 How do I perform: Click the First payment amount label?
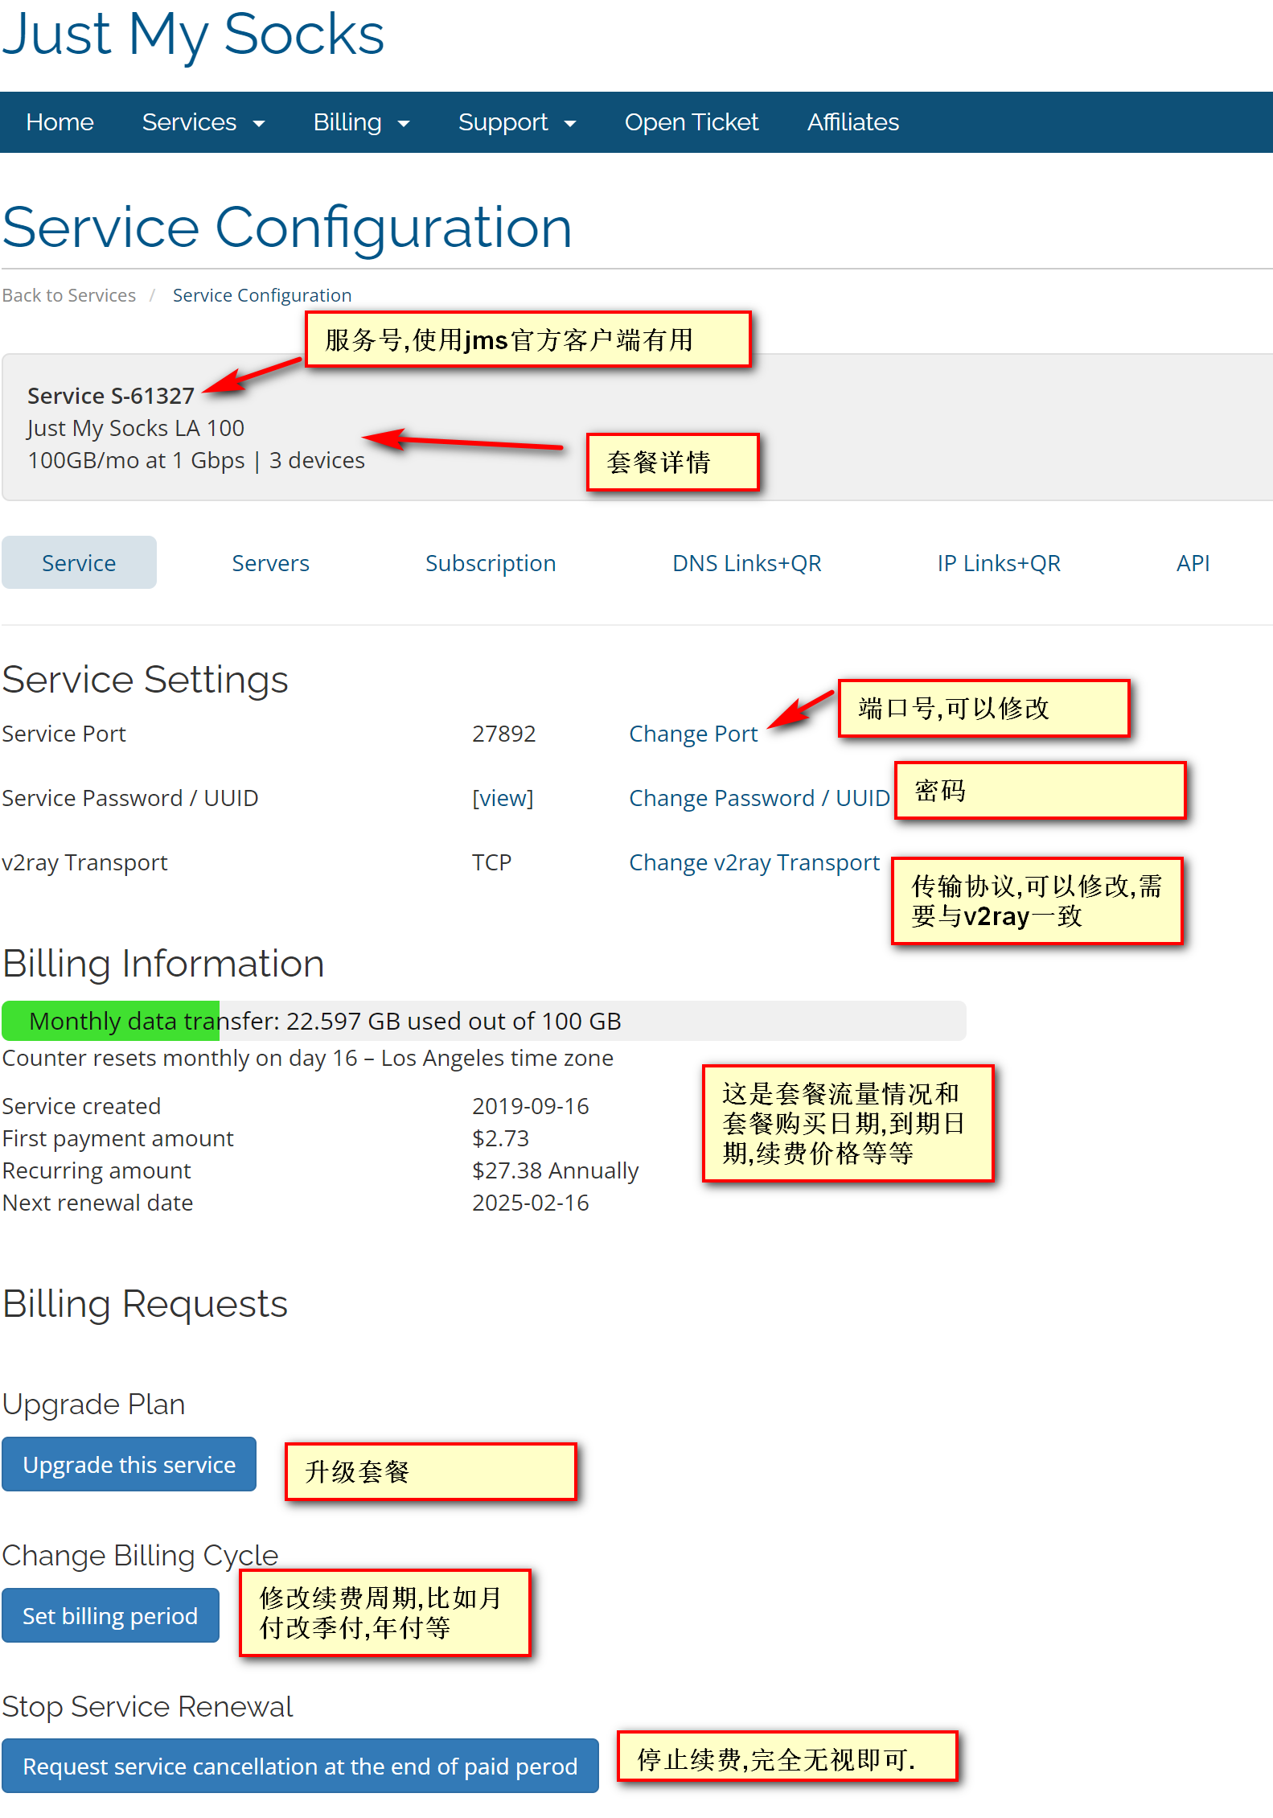point(118,1138)
